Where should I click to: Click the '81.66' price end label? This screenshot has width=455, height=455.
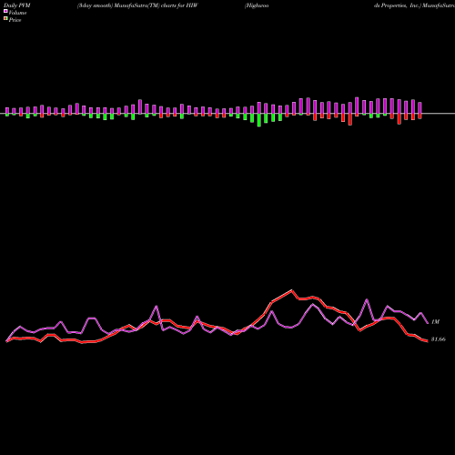(x=439, y=339)
